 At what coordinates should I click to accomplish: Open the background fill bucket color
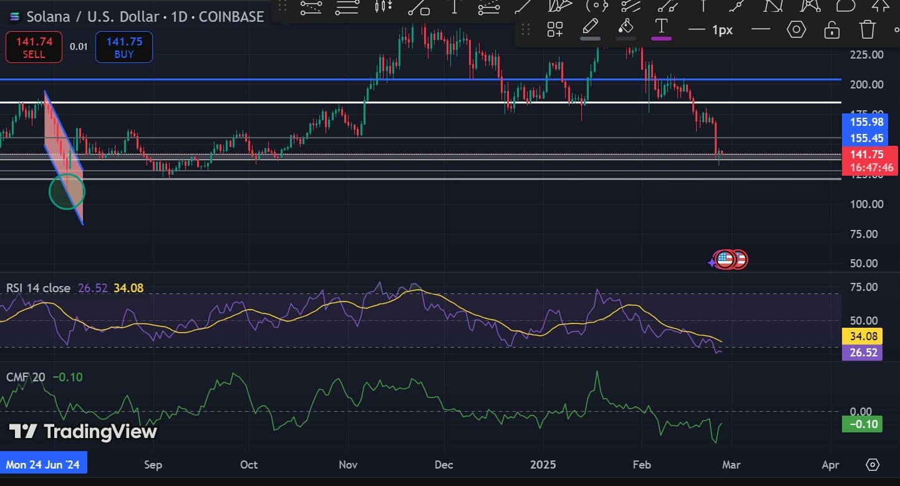click(626, 29)
